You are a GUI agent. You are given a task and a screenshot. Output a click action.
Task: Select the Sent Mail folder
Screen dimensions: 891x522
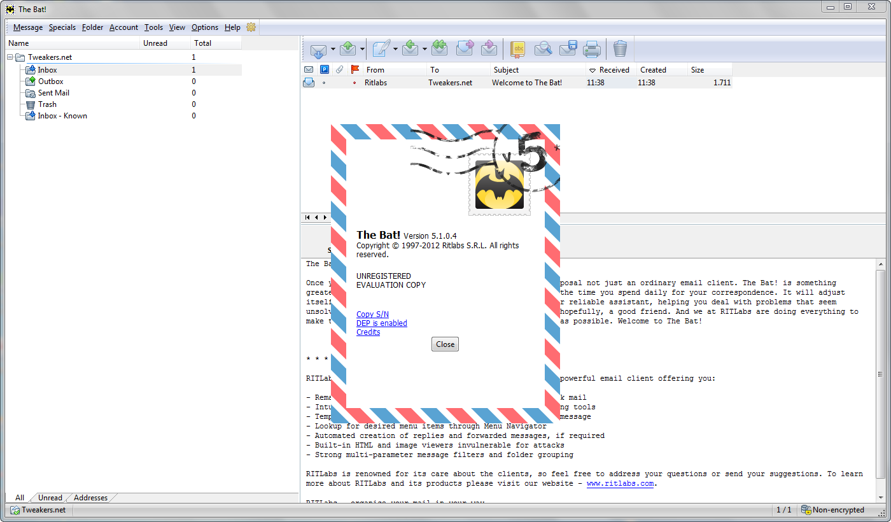coord(53,93)
